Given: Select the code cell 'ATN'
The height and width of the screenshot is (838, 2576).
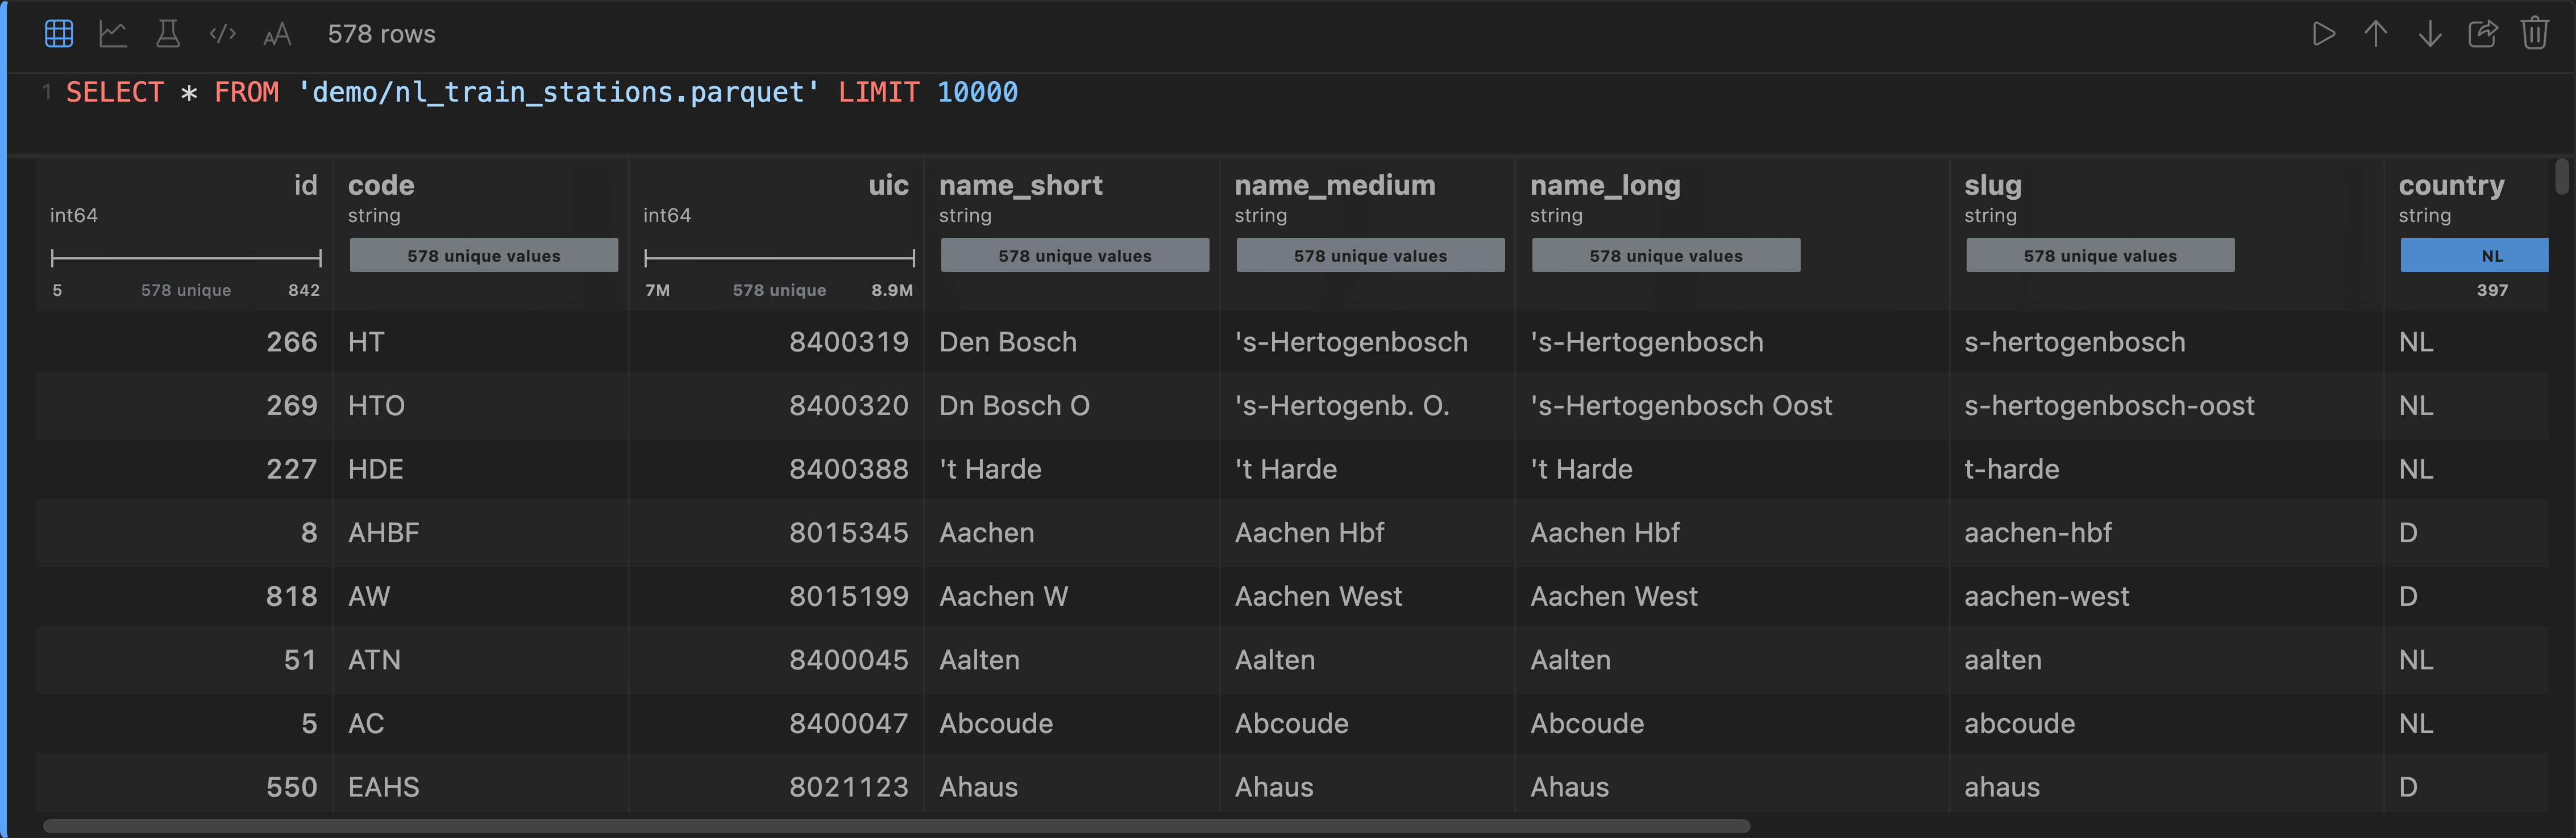Looking at the screenshot, I should point(374,660).
